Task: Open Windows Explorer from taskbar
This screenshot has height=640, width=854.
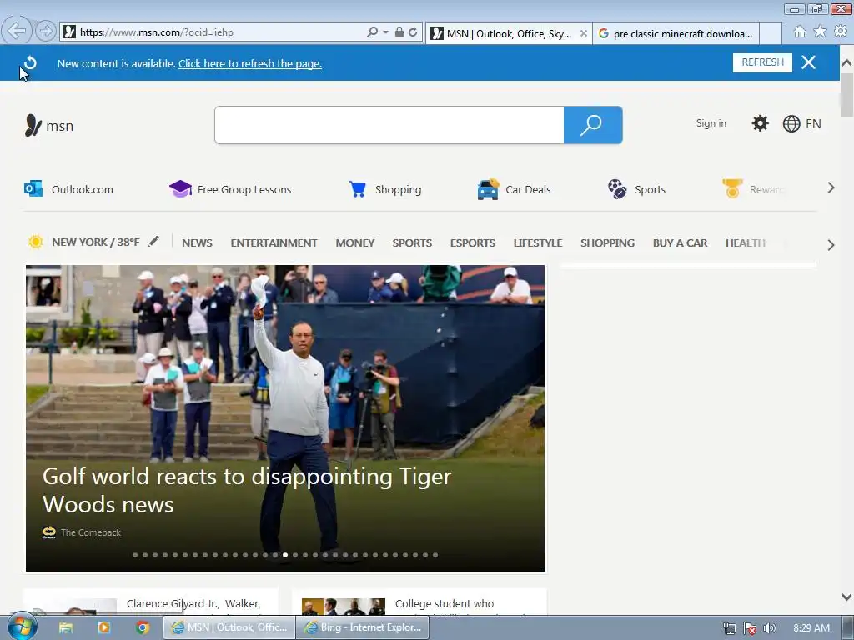Action: tap(66, 628)
